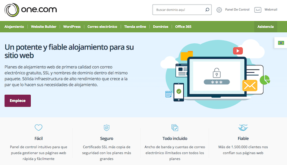Image resolution: width=287 pixels, height=165 pixels.
Task: Click the Empiece button
Action: click(x=18, y=100)
